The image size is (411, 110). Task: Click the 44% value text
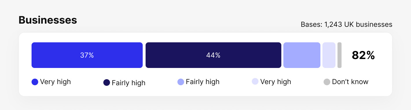[213, 55]
